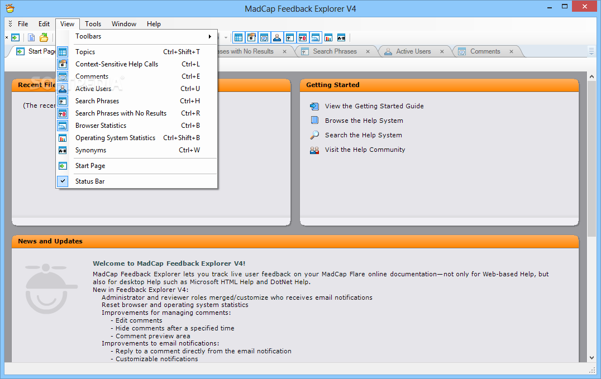Open Visit the Help Community link
Image resolution: width=601 pixels, height=379 pixels.
pos(365,150)
